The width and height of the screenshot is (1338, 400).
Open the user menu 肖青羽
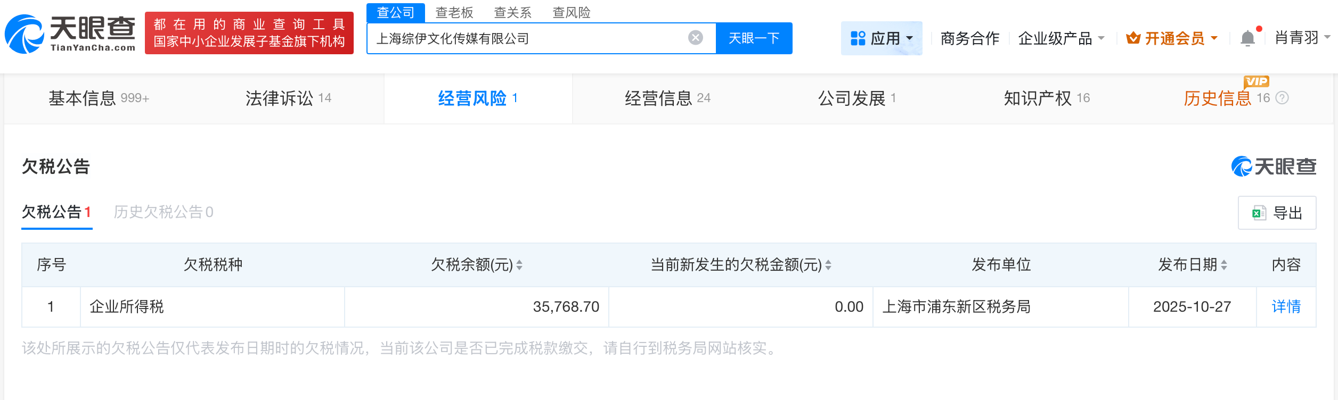coord(1302,38)
